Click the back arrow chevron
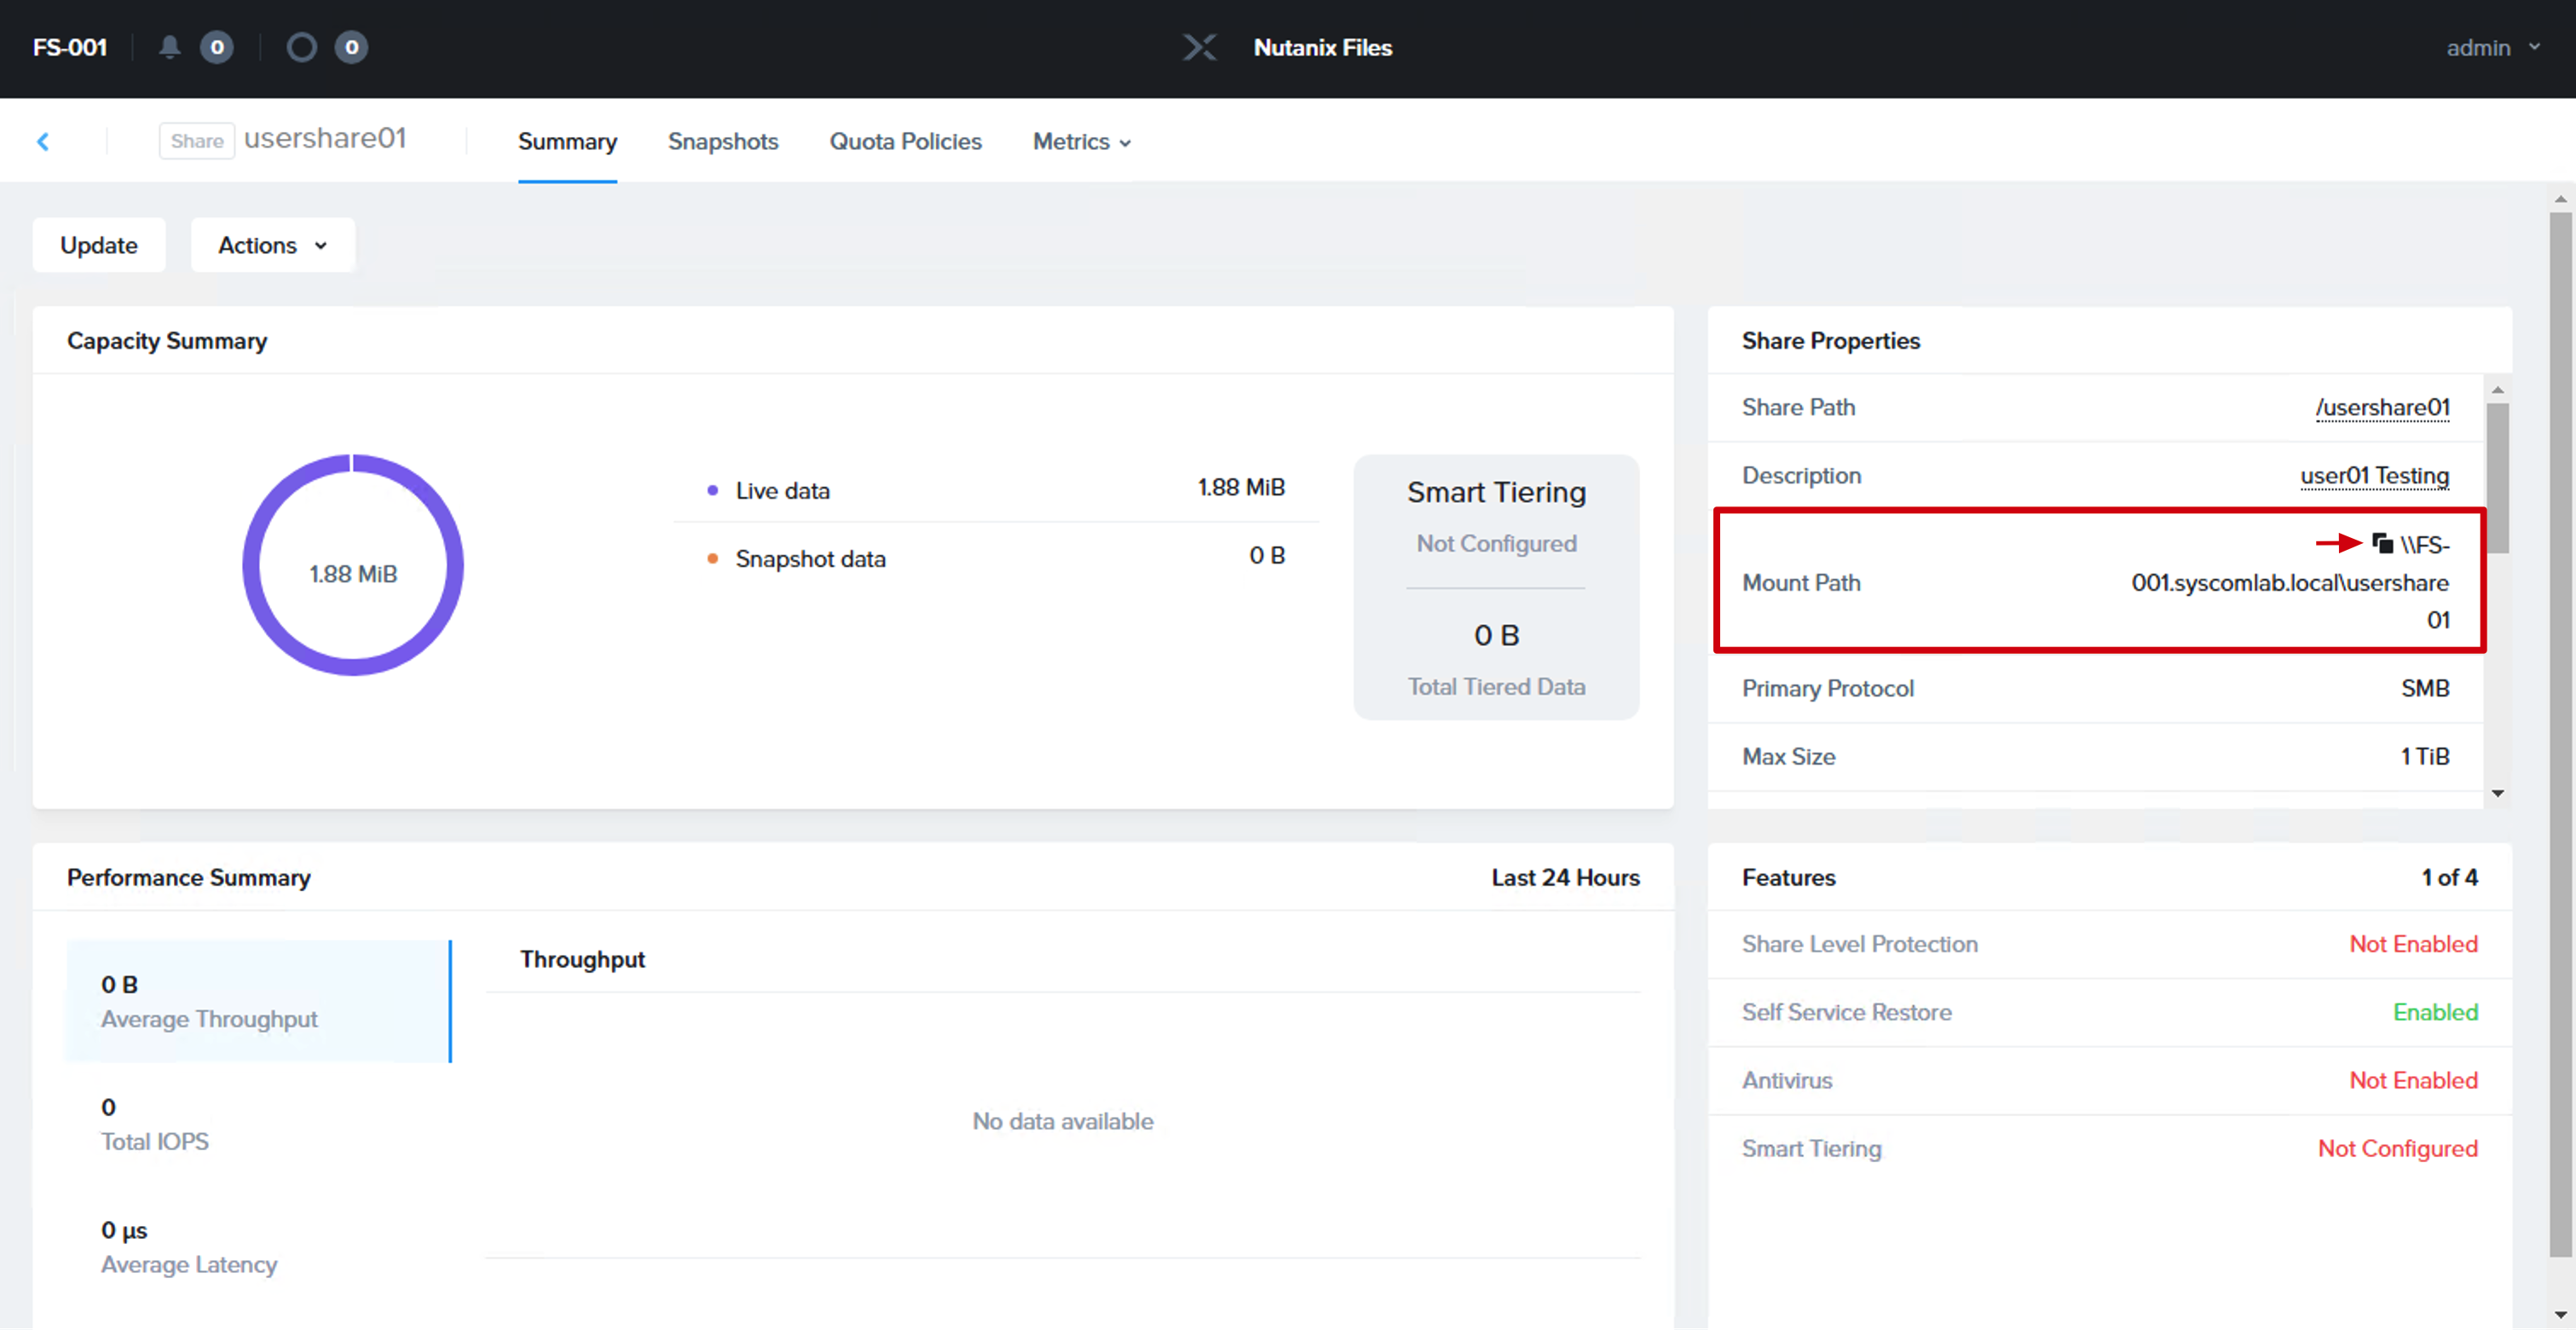 [x=43, y=142]
